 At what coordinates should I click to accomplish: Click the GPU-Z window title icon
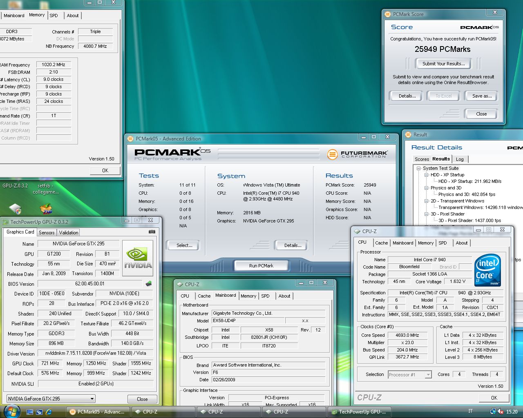[x=6, y=222]
